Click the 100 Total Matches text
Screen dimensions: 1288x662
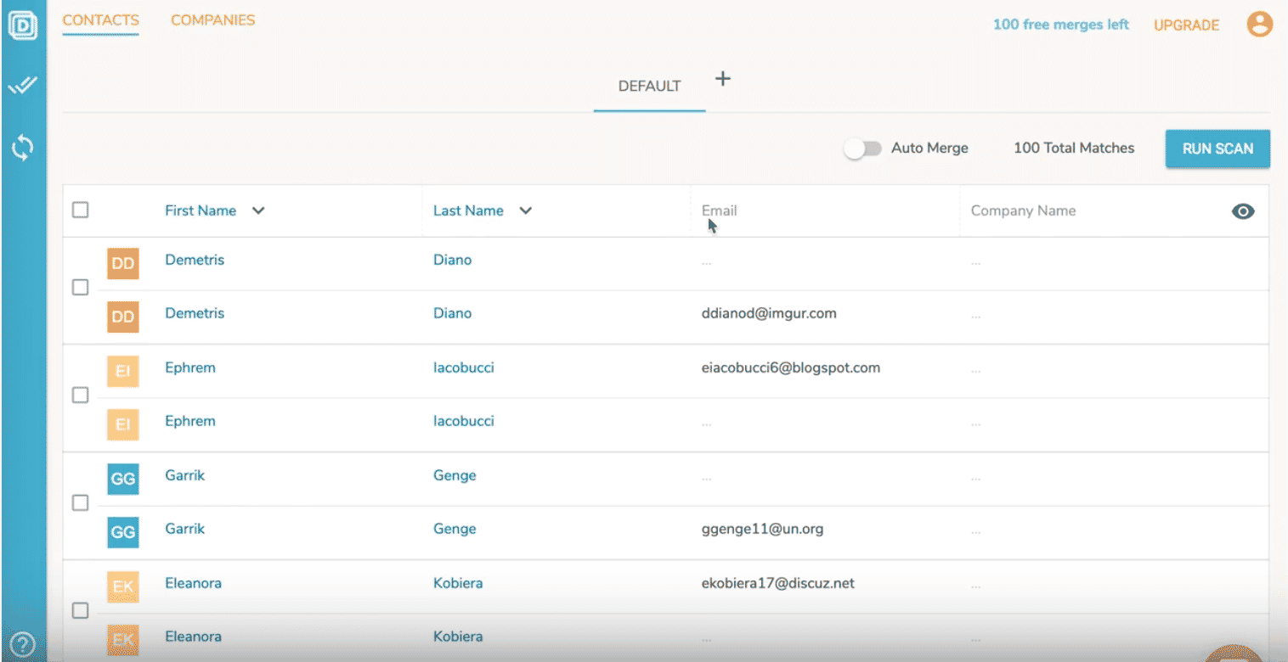pos(1074,148)
